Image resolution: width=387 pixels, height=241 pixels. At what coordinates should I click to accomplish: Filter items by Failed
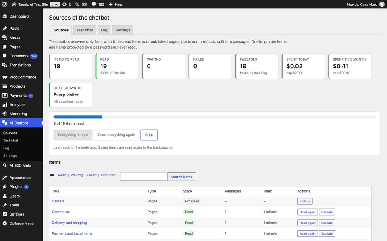click(92, 175)
